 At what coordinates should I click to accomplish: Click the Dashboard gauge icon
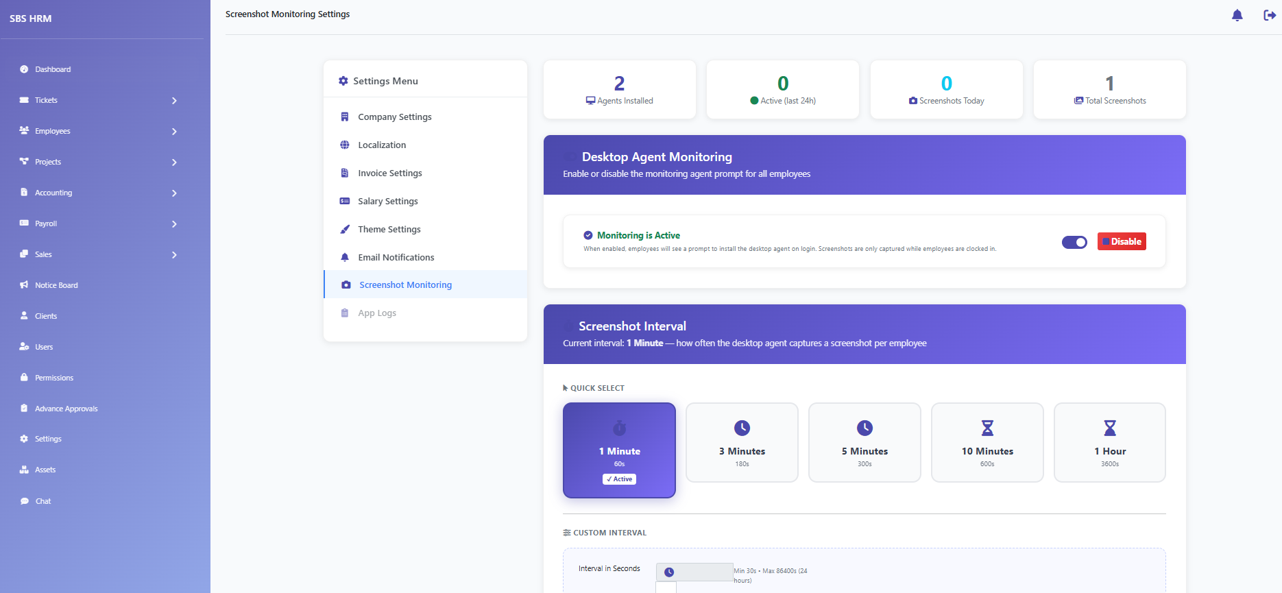click(x=24, y=69)
